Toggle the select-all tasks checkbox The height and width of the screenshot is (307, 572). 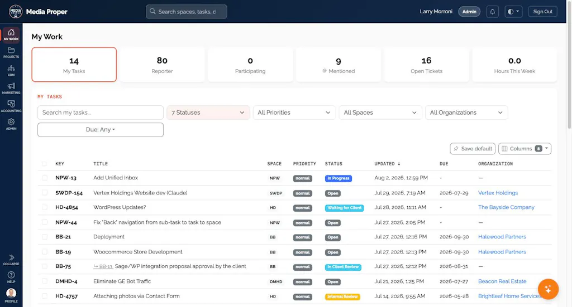point(45,164)
